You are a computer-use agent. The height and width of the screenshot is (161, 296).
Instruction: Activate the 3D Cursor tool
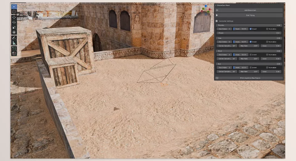(x=14, y=12)
